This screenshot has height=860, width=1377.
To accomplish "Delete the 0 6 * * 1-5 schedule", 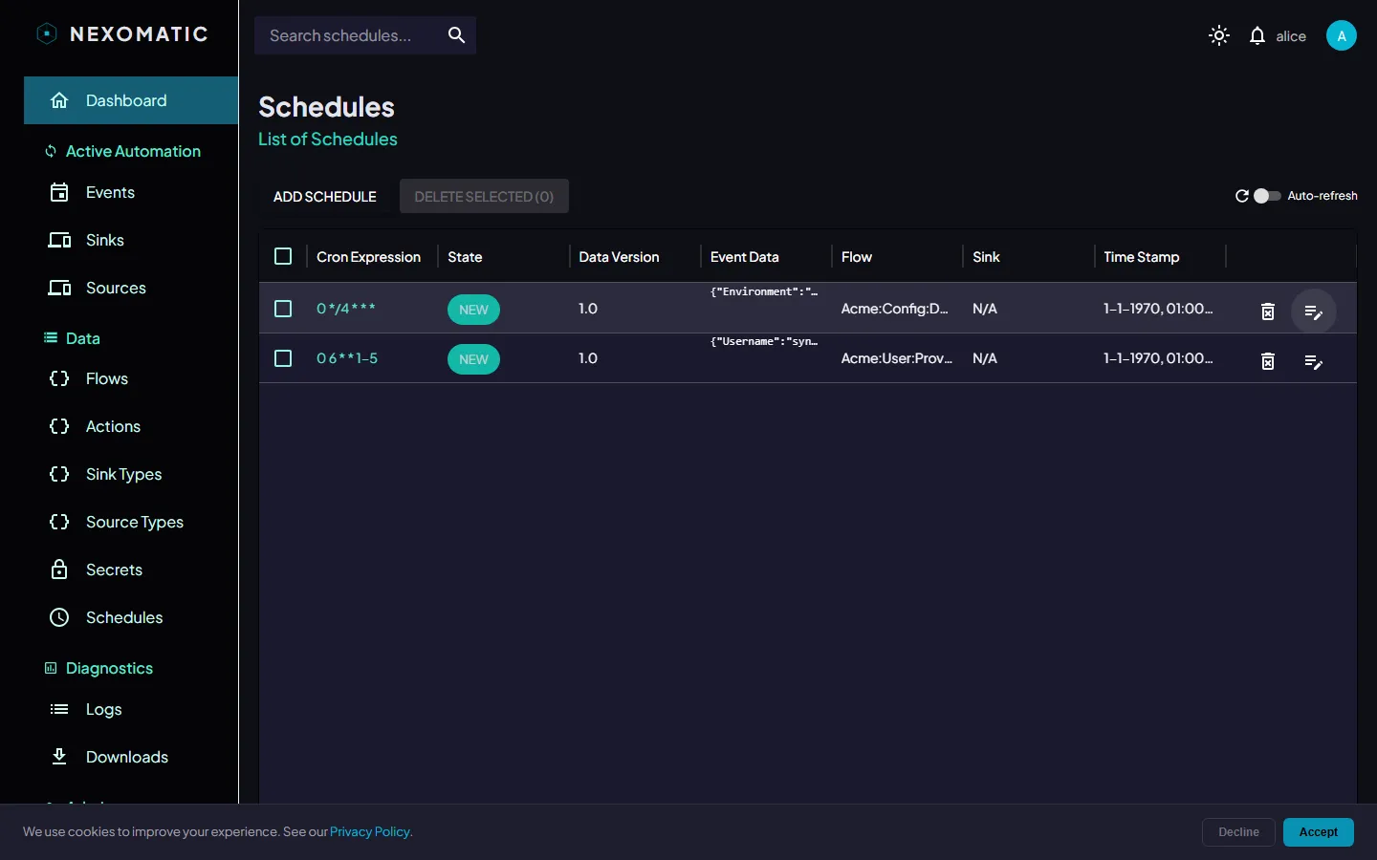I will pyautogui.click(x=1268, y=361).
